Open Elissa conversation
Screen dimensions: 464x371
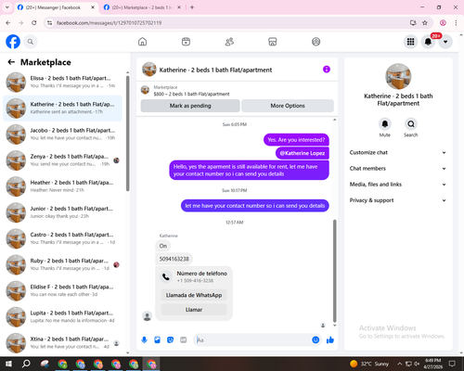[62, 82]
